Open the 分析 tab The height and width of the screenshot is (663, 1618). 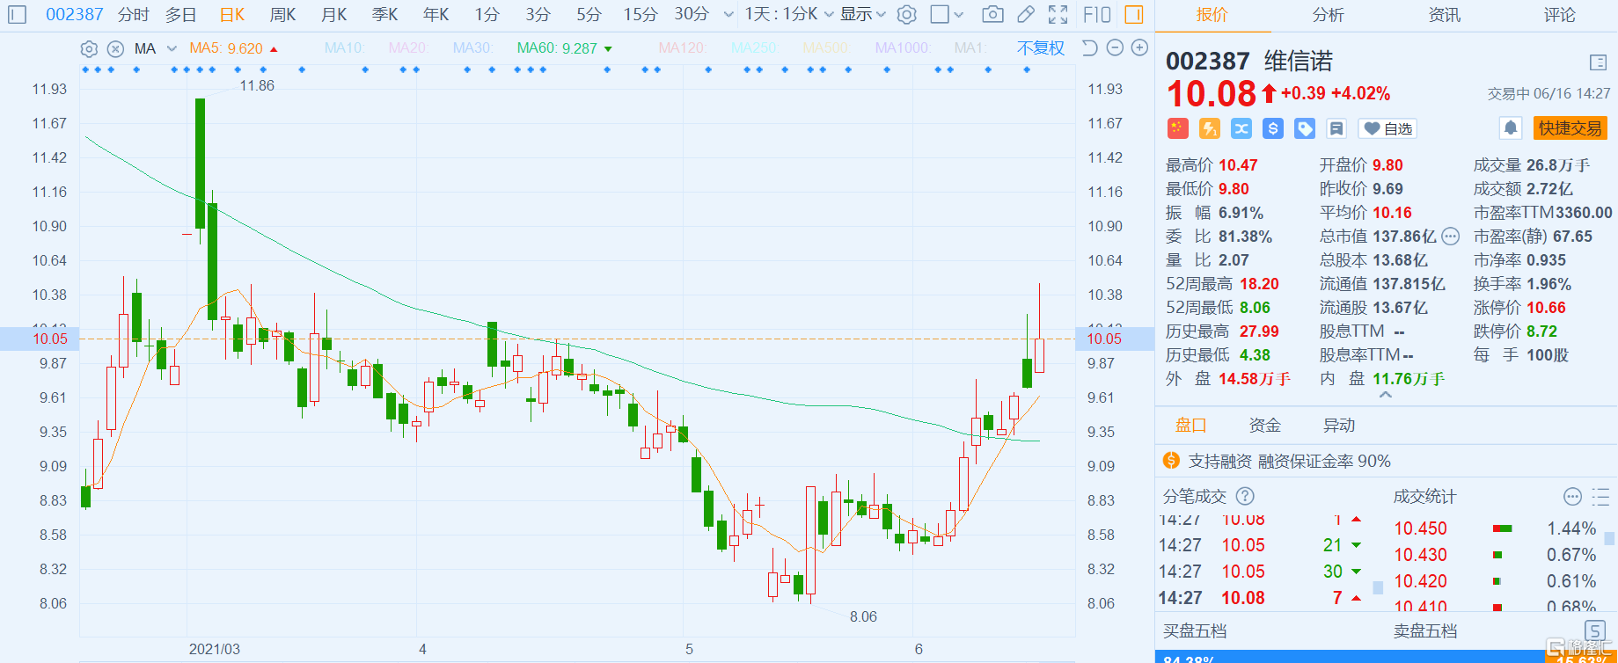[1328, 15]
